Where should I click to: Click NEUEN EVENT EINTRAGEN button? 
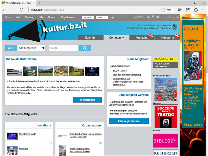(166, 65)
